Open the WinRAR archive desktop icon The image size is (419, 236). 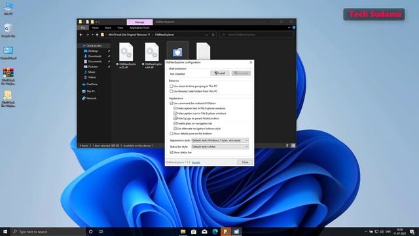point(9,77)
